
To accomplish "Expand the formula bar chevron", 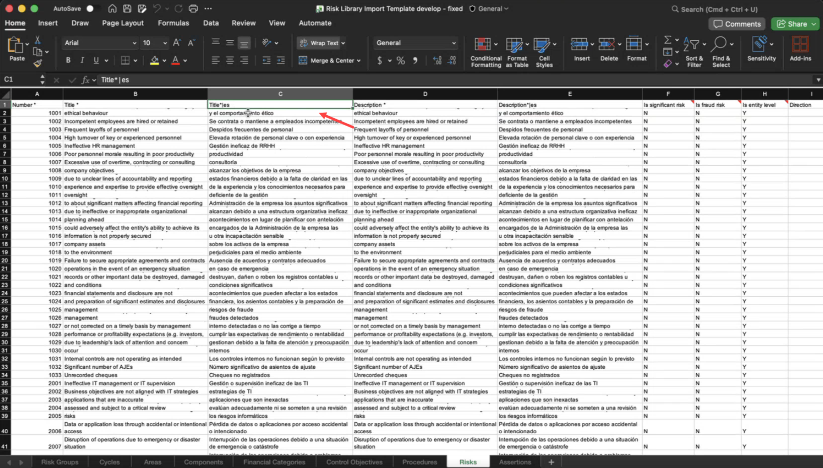I will (818, 80).
